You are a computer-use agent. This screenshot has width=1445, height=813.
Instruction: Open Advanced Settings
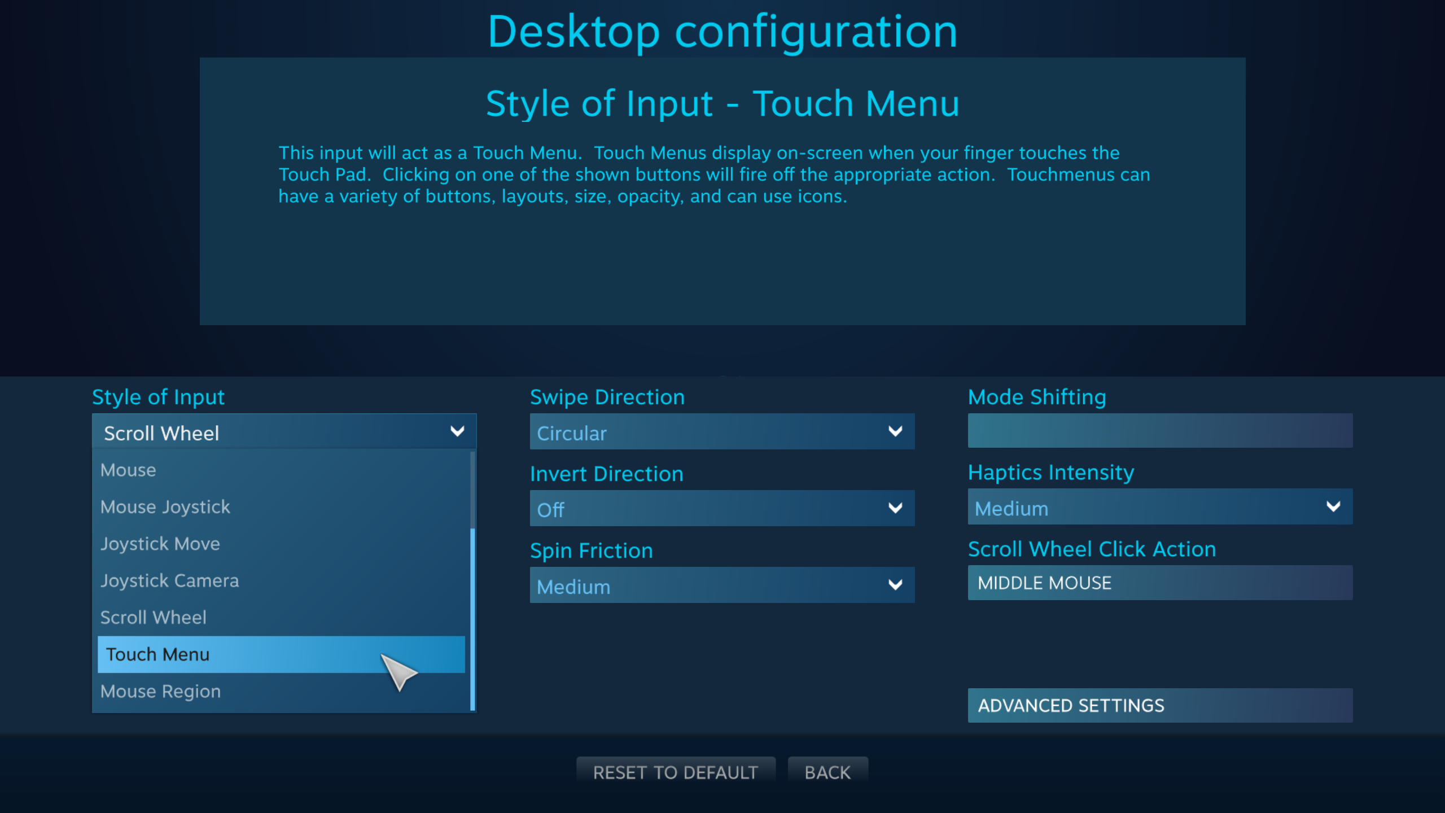coord(1160,705)
